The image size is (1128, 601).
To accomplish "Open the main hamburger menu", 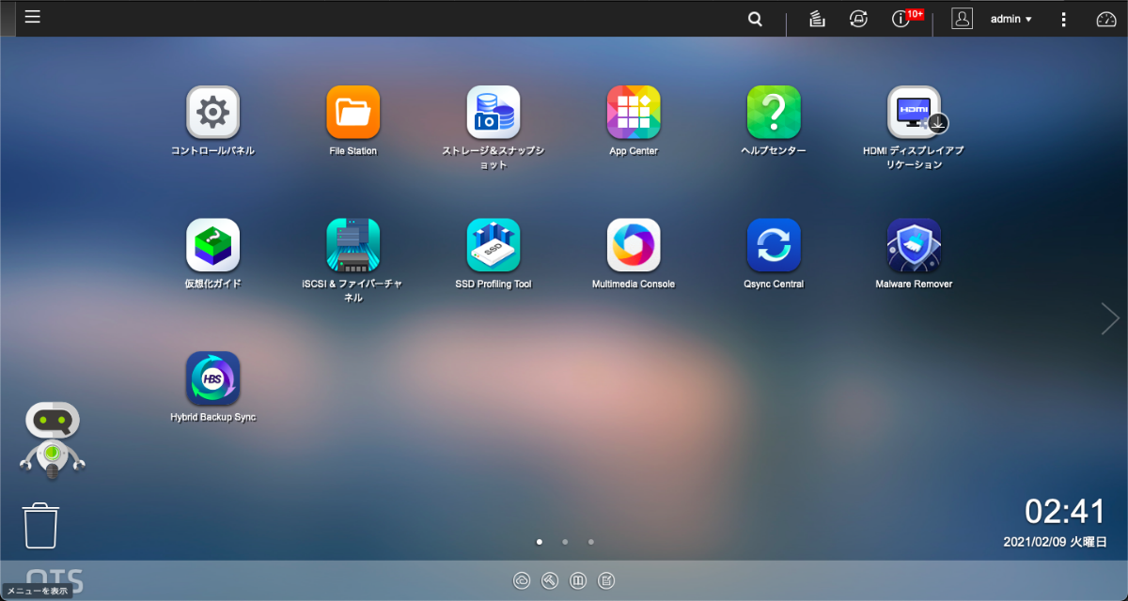I will tap(33, 17).
